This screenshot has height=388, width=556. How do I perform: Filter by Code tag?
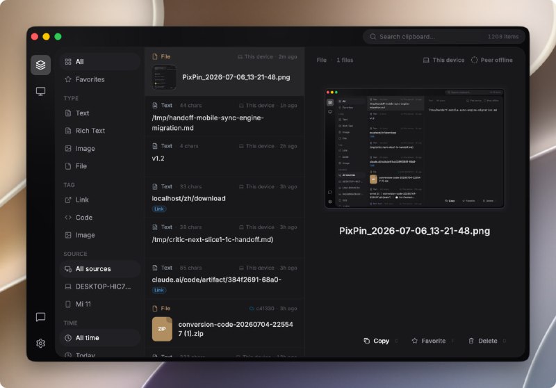[99, 218]
